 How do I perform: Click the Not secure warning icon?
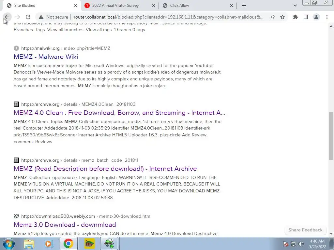(x=41, y=17)
